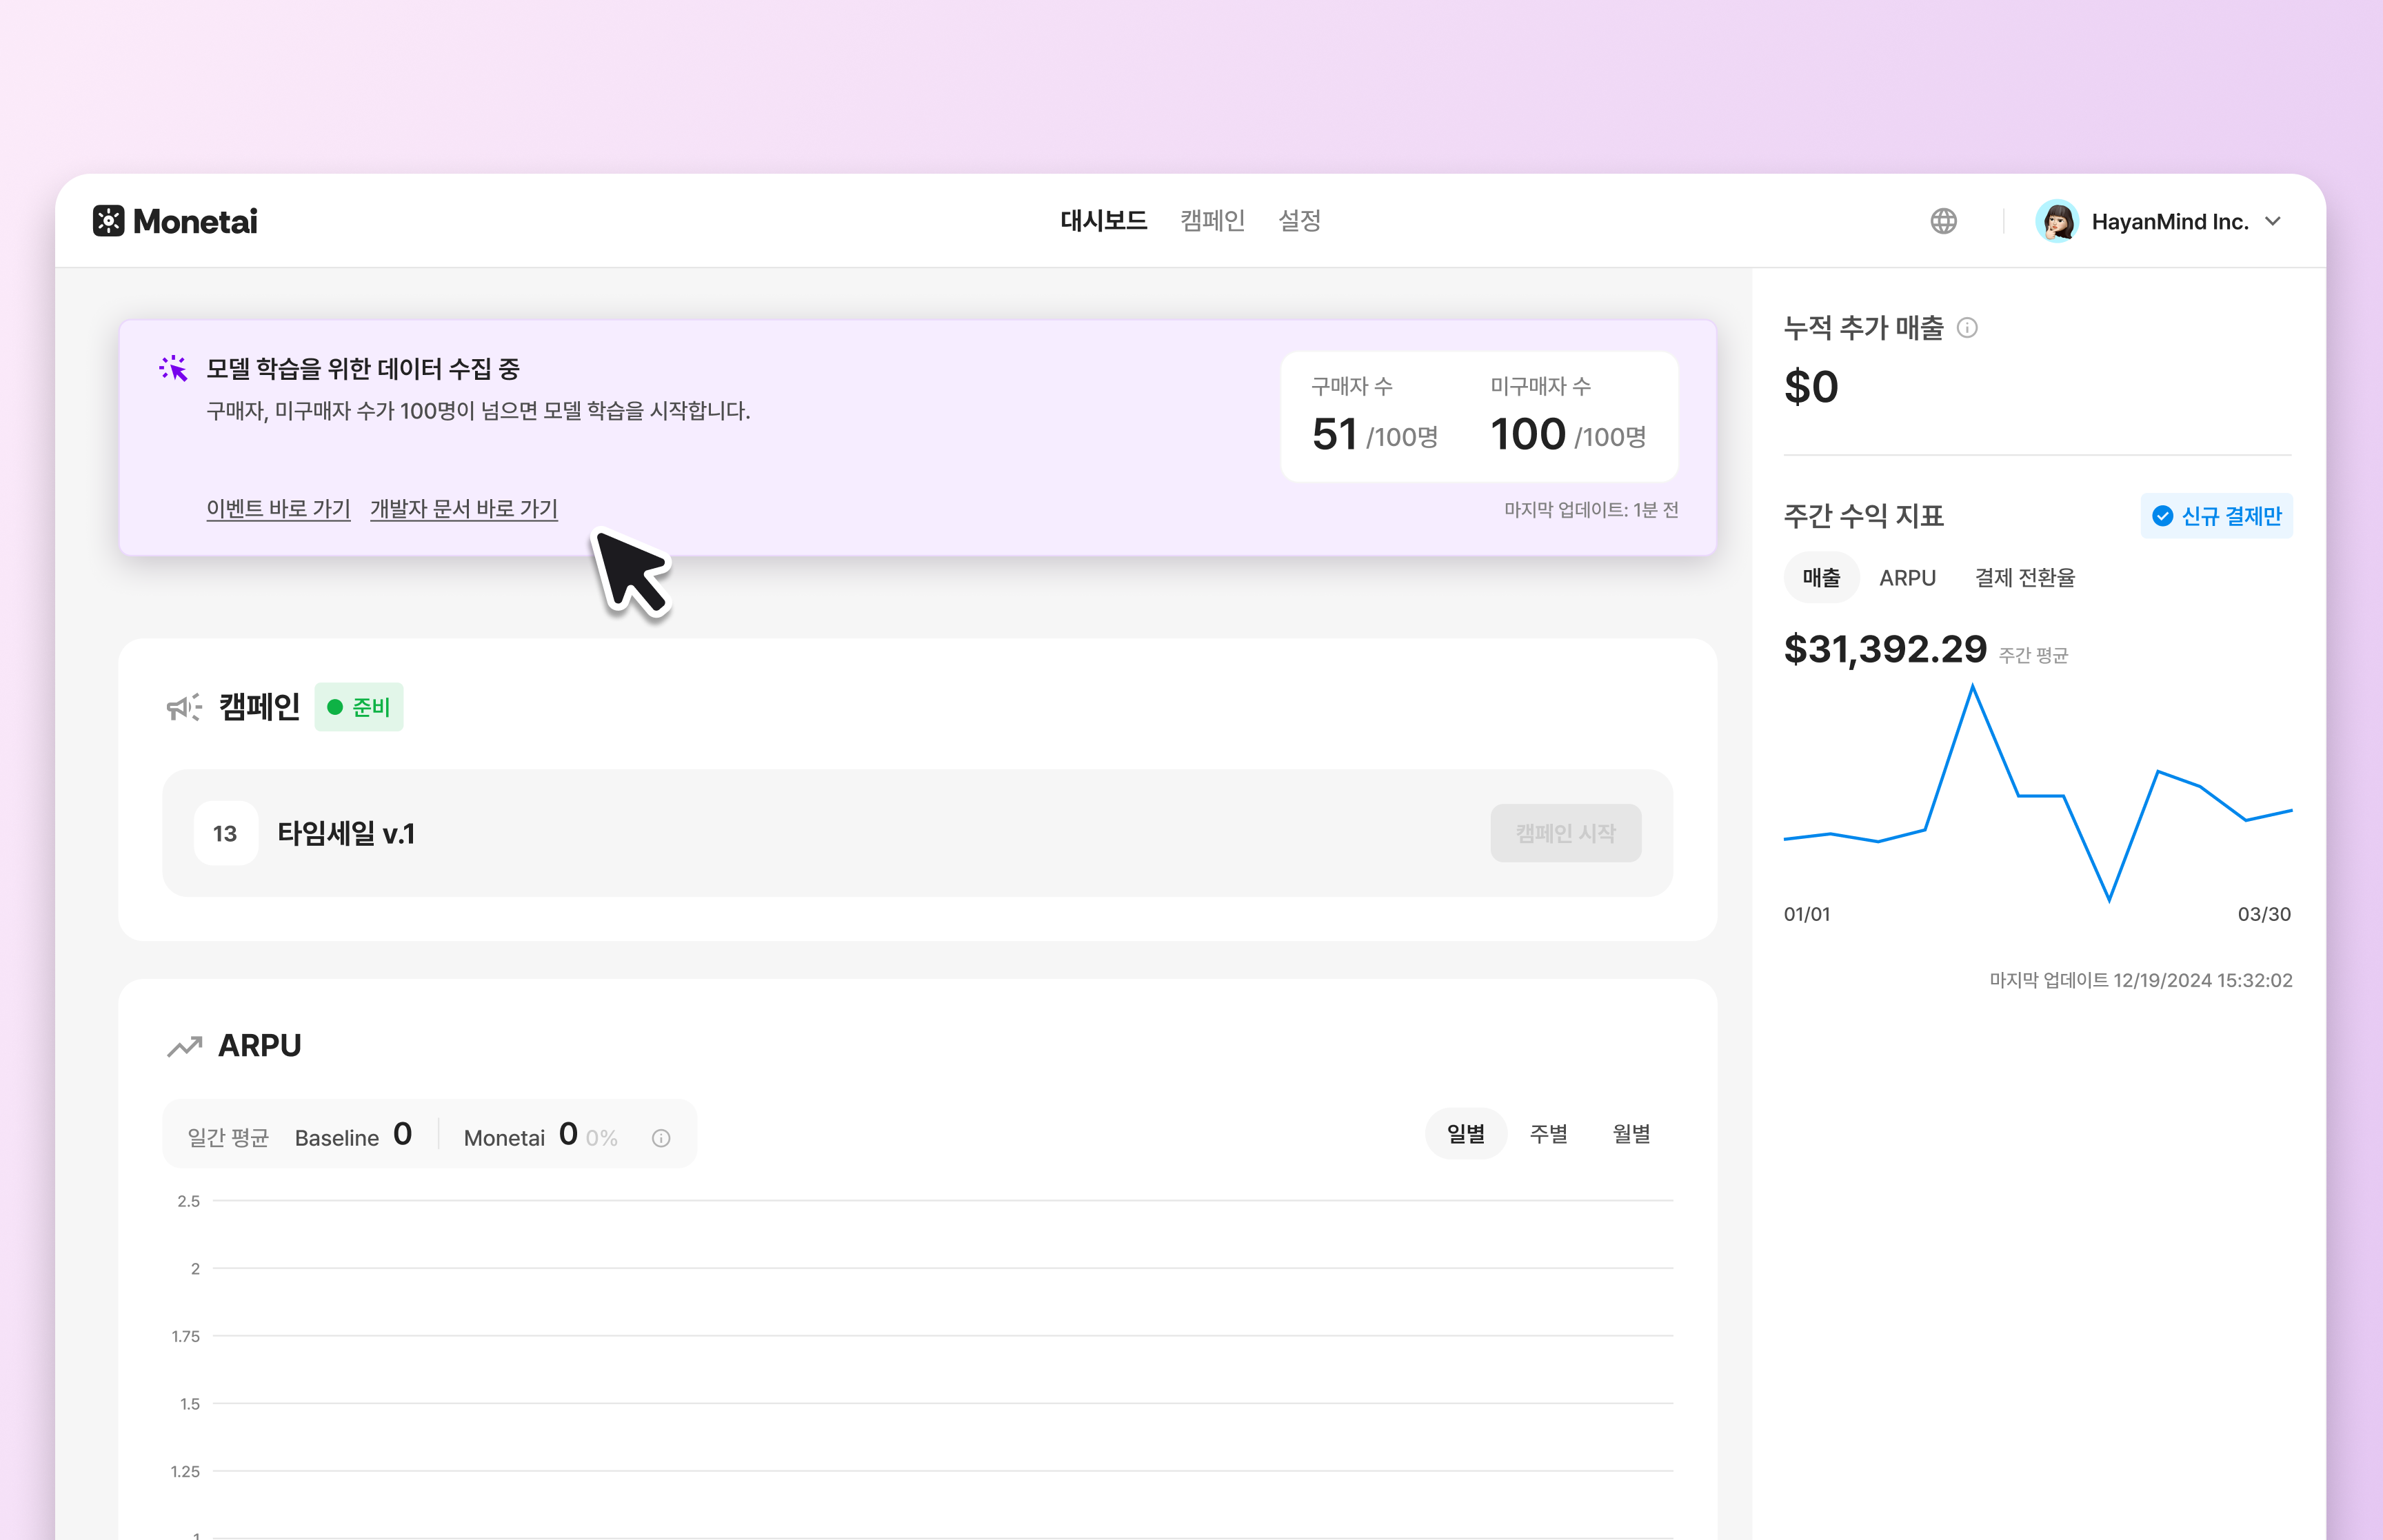
Task: Click the cursor icon in the purple banner
Action: click(172, 369)
